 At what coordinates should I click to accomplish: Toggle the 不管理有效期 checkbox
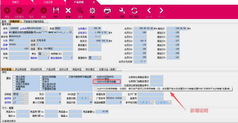(41, 89)
